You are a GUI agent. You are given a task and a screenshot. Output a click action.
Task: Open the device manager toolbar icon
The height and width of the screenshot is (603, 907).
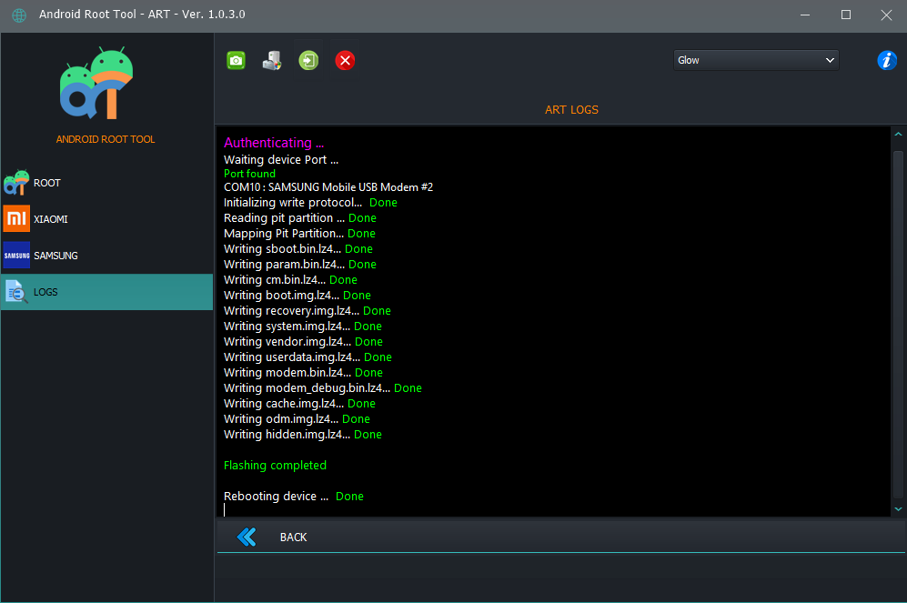click(272, 60)
